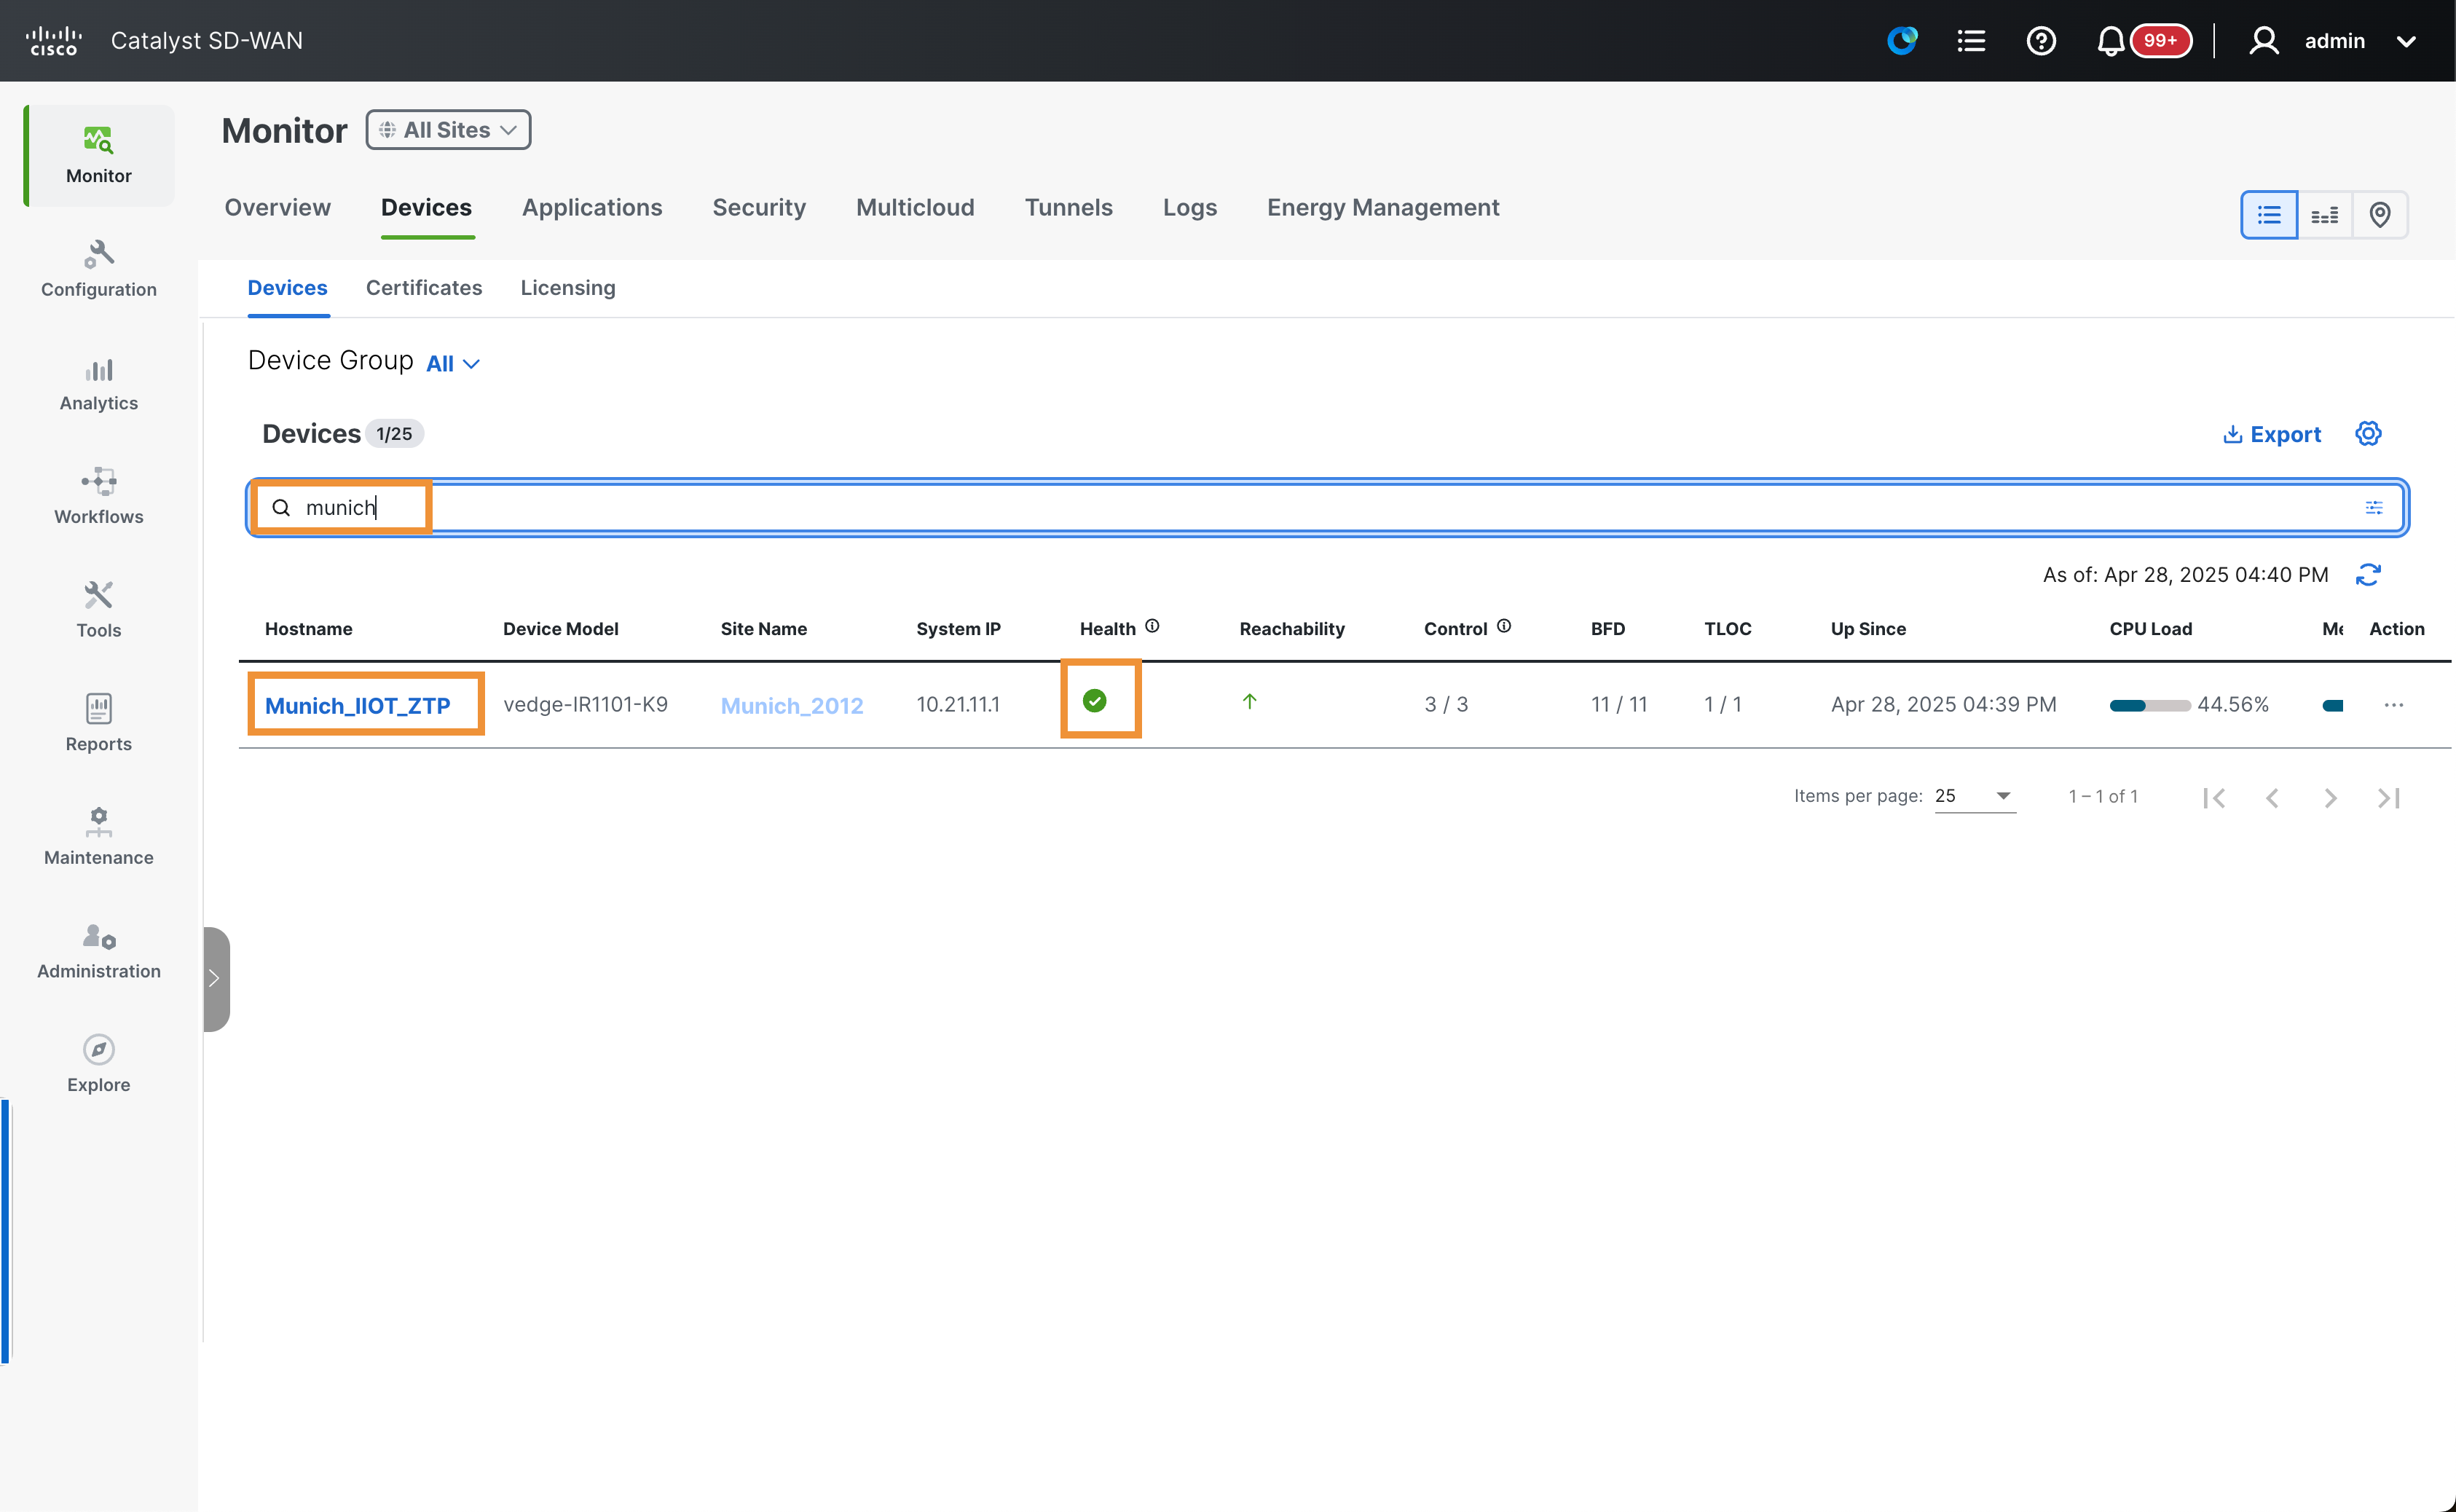
Task: Switch to the Overview tab
Action: (x=278, y=207)
